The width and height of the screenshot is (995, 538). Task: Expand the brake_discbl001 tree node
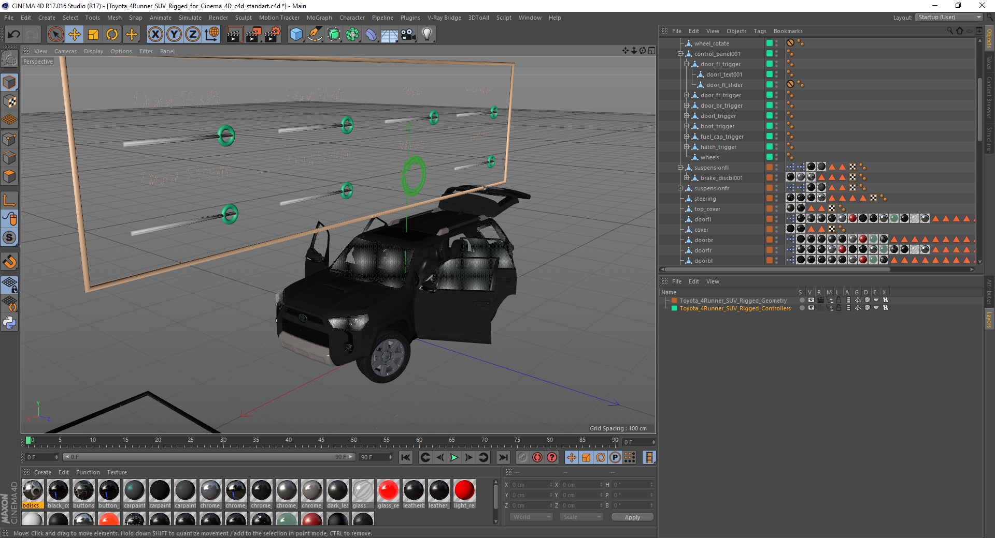[686, 178]
